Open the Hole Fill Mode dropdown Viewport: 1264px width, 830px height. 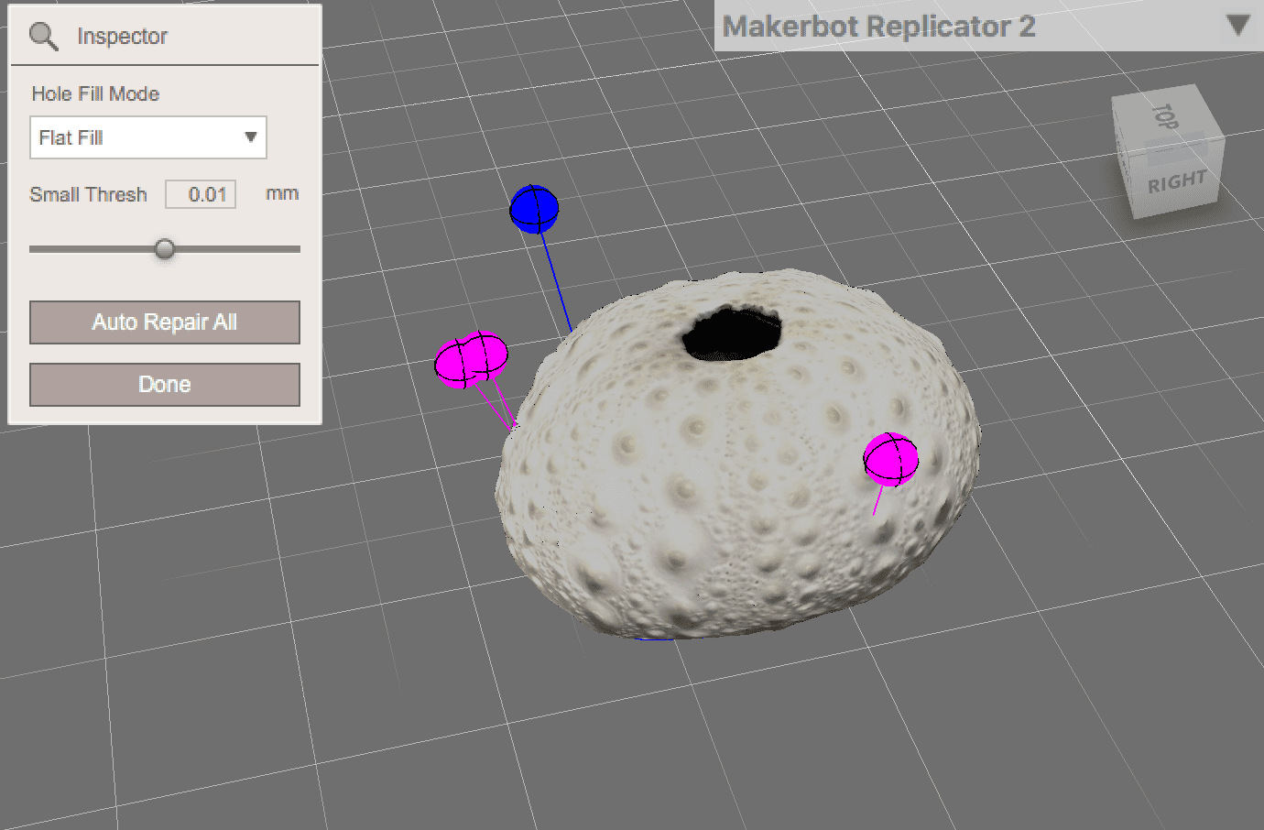[x=148, y=137]
